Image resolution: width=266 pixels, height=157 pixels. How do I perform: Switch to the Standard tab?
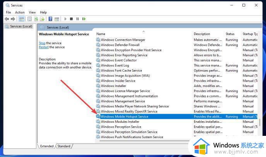tap(64, 146)
